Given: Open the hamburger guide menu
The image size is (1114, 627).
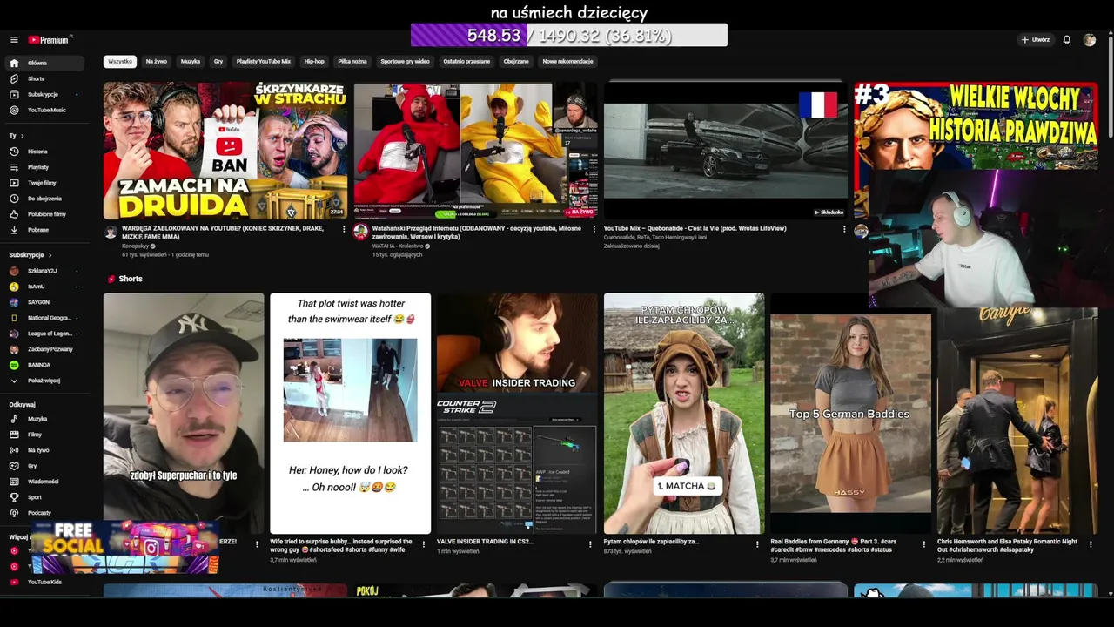Looking at the screenshot, I should (x=14, y=40).
